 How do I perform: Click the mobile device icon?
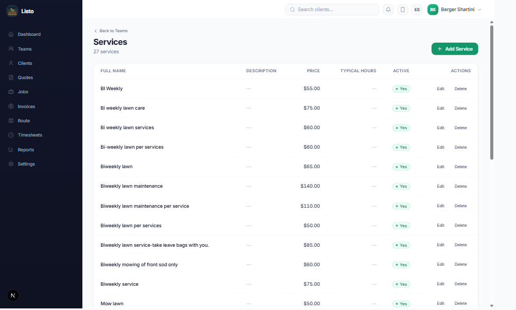pos(402,9)
